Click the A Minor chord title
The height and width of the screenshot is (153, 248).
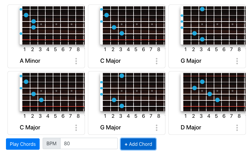click(30, 61)
